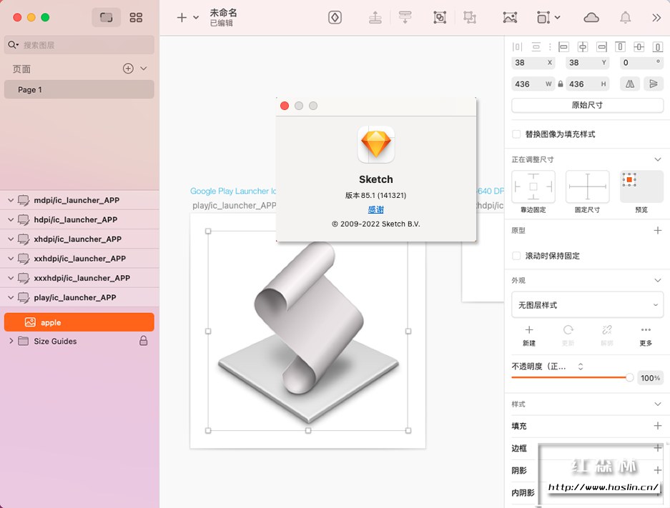Collapse the pages list chevron
This screenshot has height=508, width=670.
[x=144, y=69]
